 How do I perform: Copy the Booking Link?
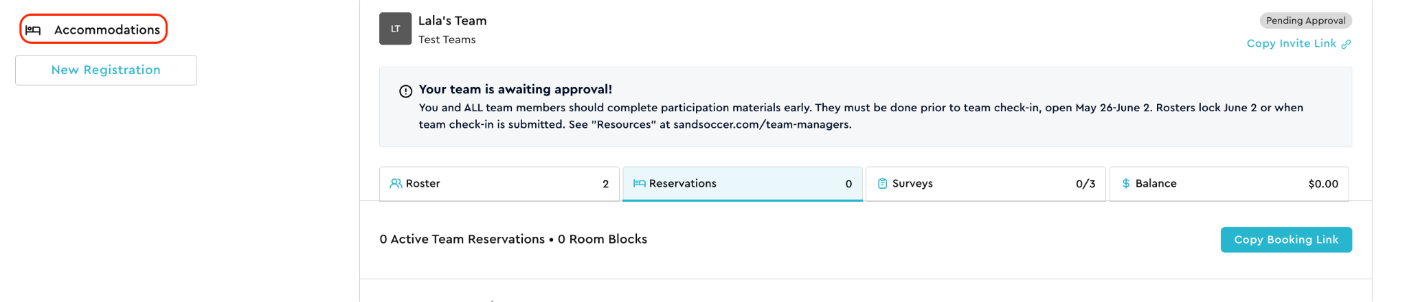click(1286, 240)
